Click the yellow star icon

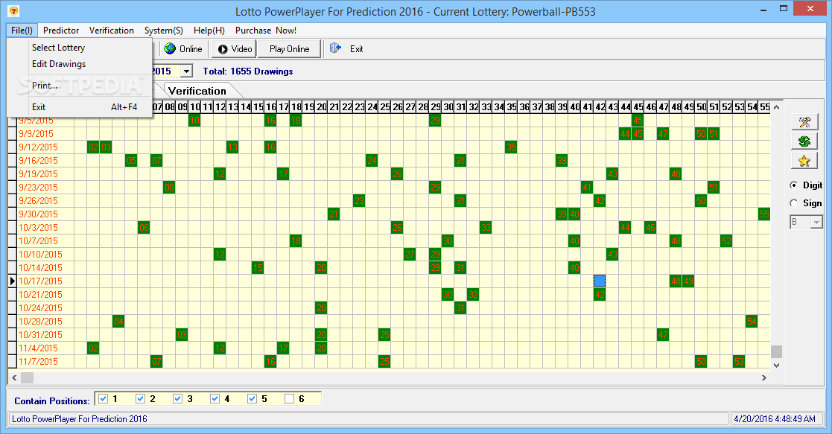coord(804,161)
